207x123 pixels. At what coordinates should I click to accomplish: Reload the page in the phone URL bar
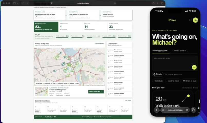tap(187, 110)
